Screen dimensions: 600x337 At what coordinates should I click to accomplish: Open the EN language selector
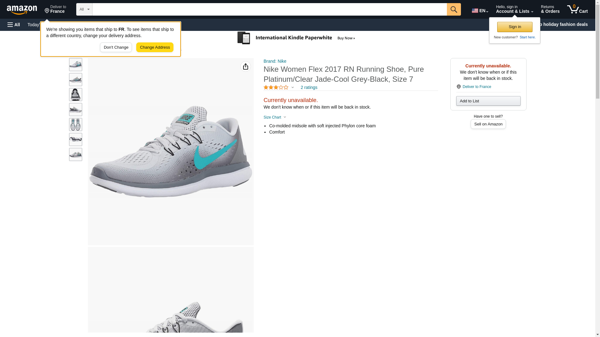(x=480, y=11)
